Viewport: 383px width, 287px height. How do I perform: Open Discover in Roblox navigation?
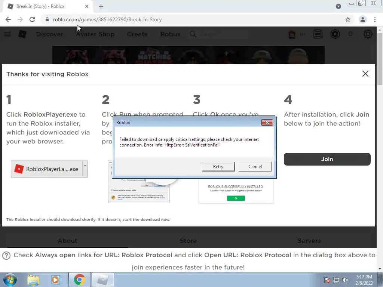[x=50, y=34]
